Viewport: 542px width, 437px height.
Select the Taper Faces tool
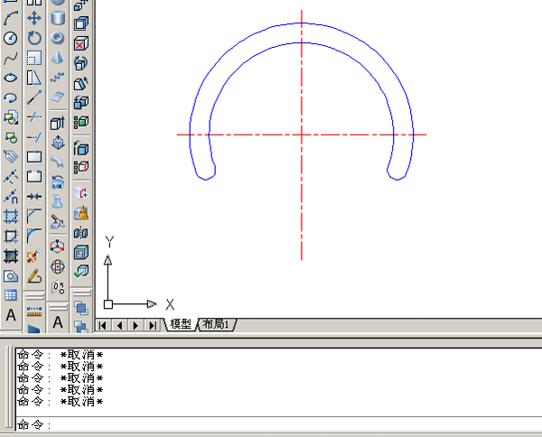click(x=81, y=83)
